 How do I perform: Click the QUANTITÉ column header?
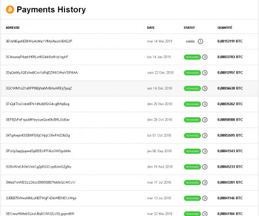[224, 28]
